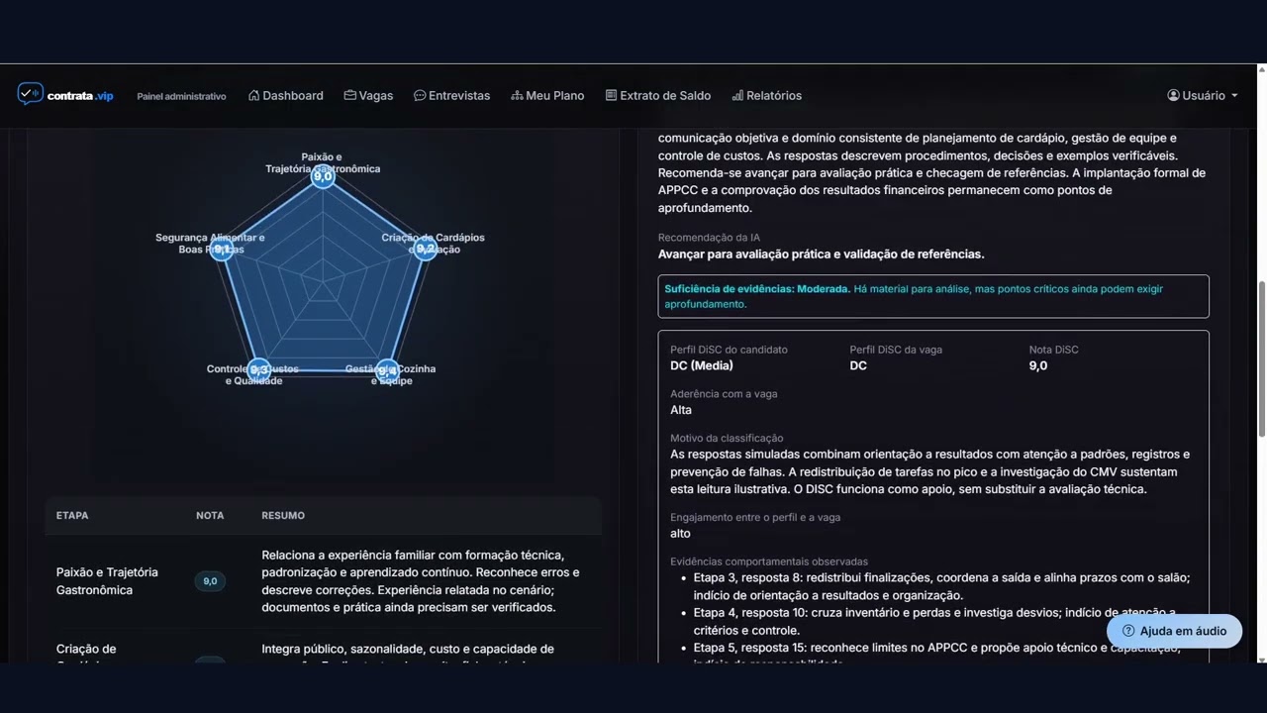1267x713 pixels.
Task: Click the Gestão de Cozinha radar point
Action: 387,370
